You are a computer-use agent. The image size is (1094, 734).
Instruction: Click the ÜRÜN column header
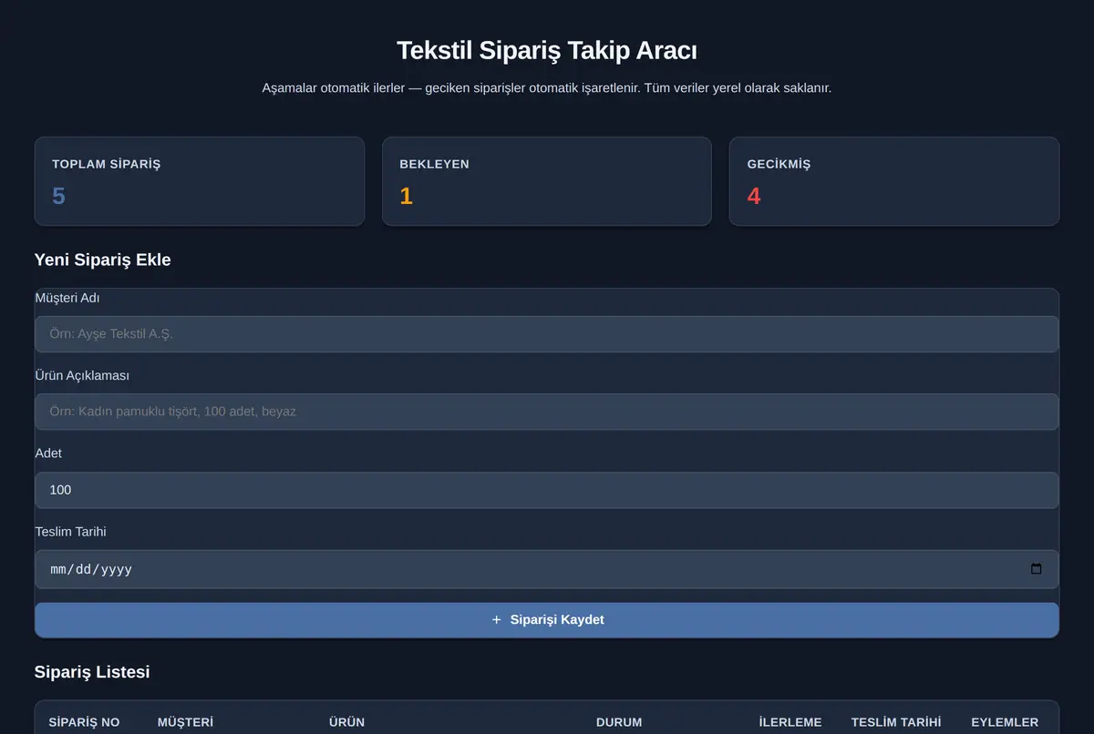[x=346, y=722]
